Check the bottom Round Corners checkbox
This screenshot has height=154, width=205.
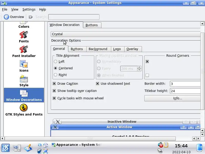pos(147,75)
